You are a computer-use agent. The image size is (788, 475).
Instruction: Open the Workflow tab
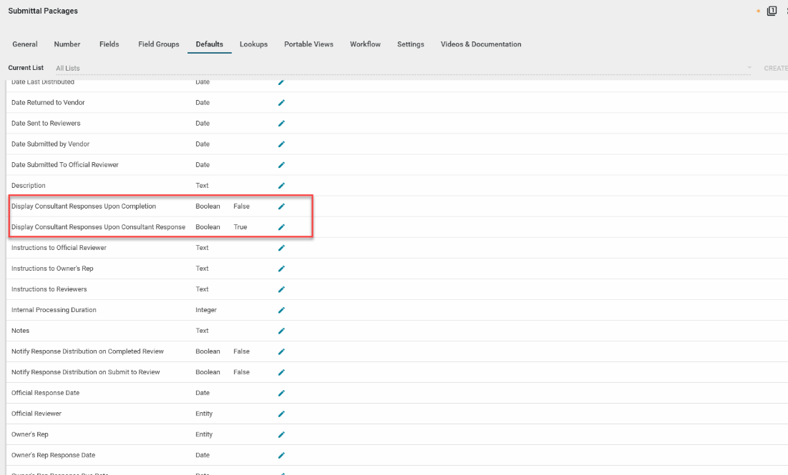click(x=365, y=44)
